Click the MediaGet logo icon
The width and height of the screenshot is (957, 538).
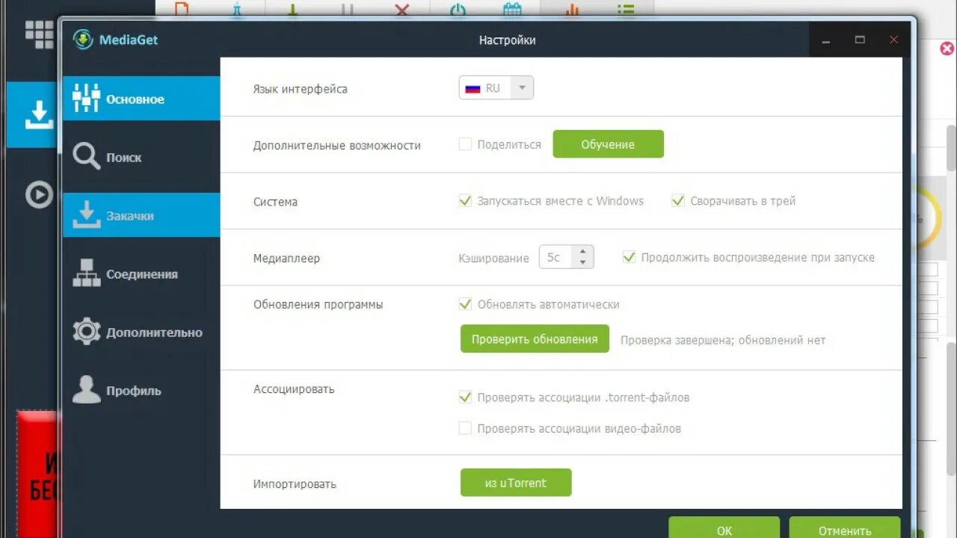[x=82, y=40]
